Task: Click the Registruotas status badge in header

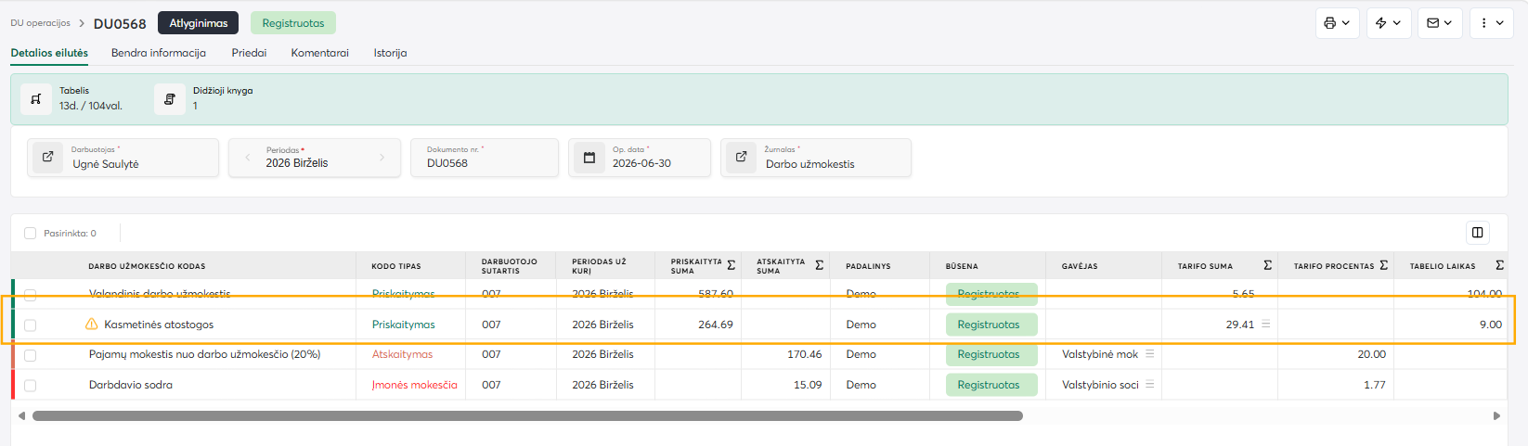Action: click(293, 23)
